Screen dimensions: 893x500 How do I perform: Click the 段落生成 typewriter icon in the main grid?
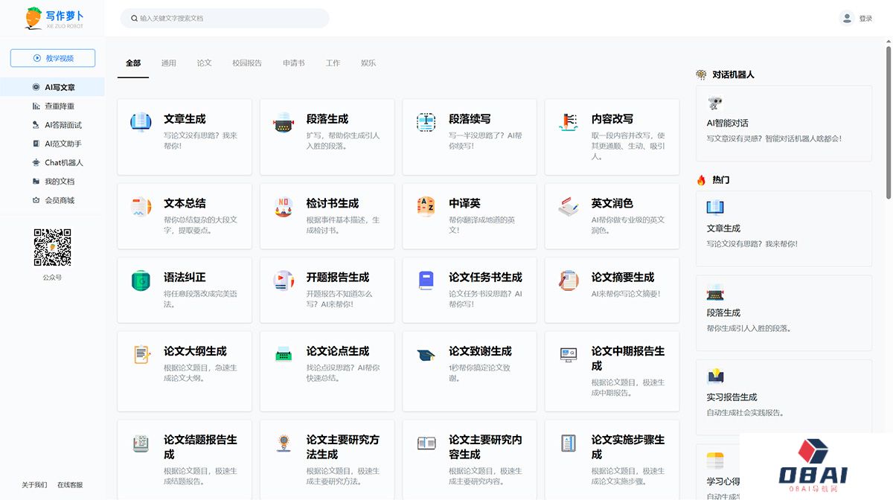pos(283,123)
